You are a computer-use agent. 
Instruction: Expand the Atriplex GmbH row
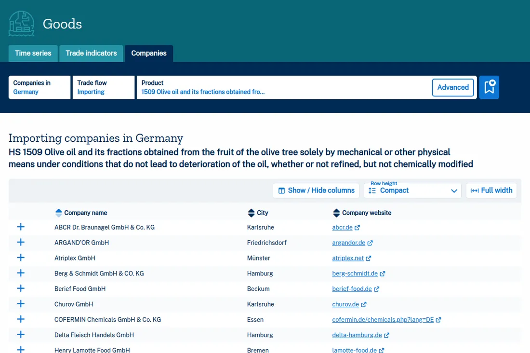point(21,258)
